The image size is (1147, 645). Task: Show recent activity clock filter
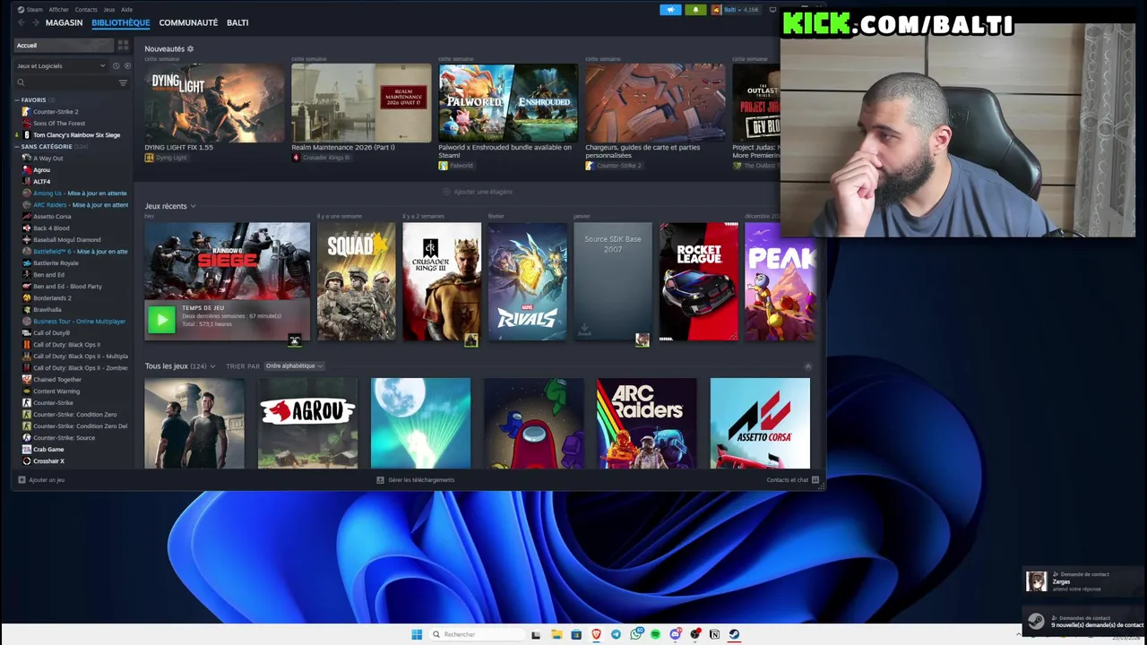coord(116,65)
